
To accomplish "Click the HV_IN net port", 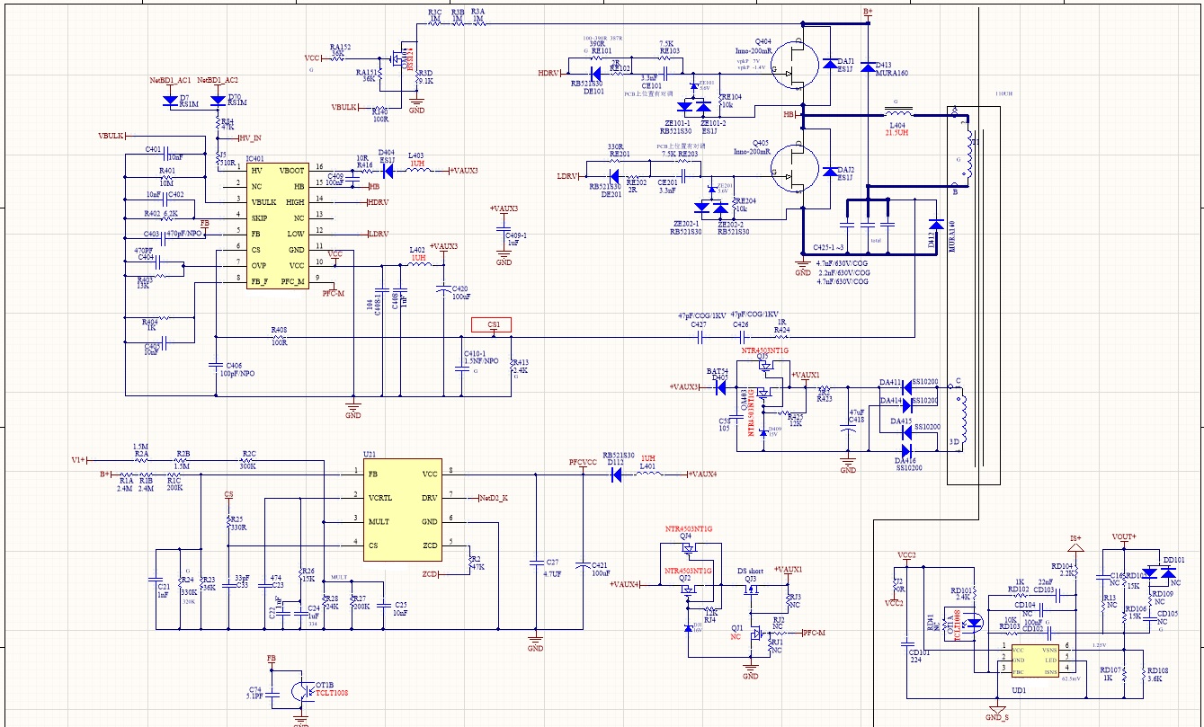I will (x=249, y=138).
